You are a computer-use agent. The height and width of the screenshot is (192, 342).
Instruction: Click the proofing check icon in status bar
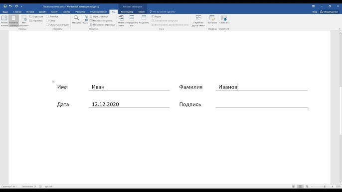[40, 187]
